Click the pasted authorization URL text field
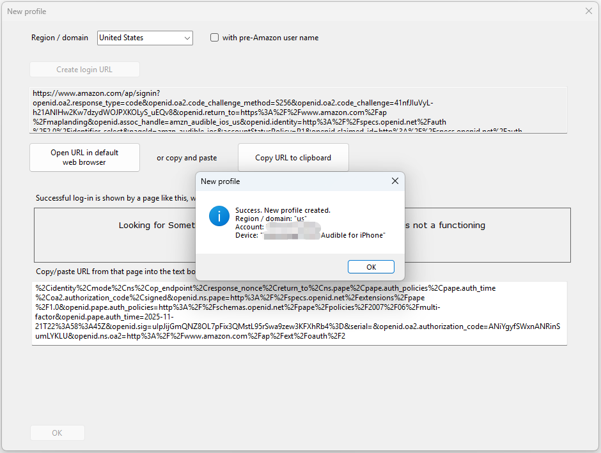 coord(299,313)
